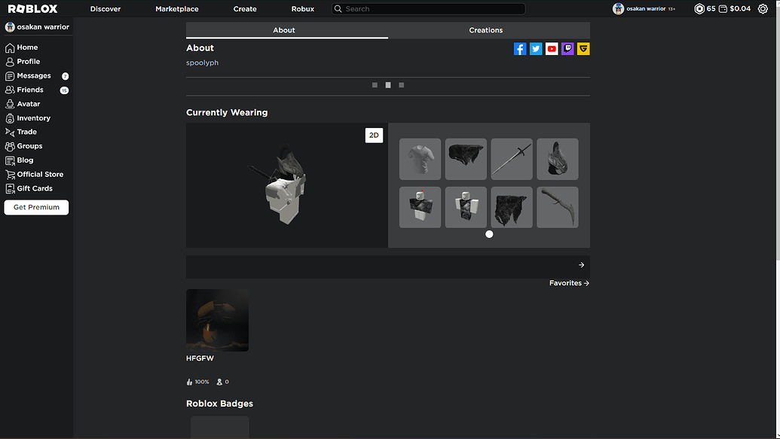Open the curved horn accessory tile
780x439 pixels.
pyautogui.click(x=557, y=207)
